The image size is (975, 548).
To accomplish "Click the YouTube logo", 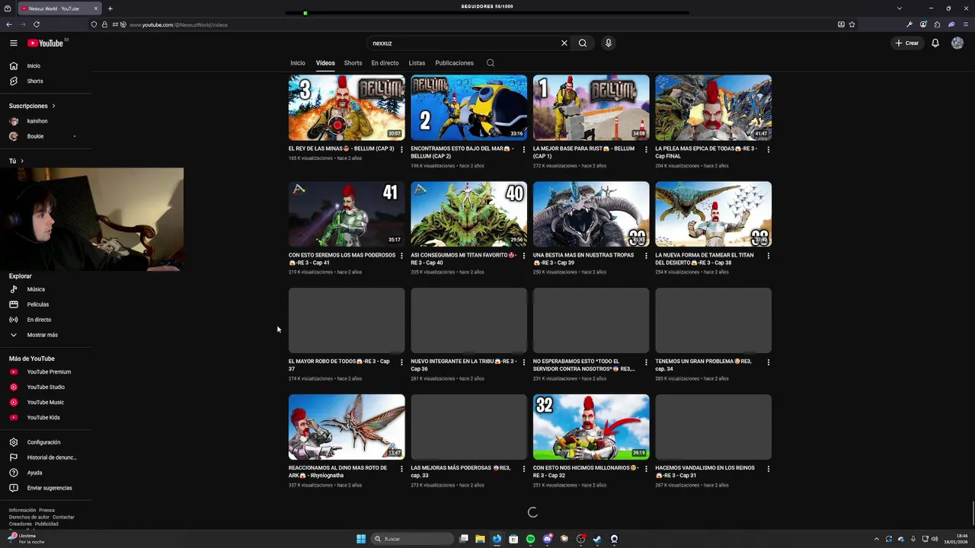I will [47, 43].
